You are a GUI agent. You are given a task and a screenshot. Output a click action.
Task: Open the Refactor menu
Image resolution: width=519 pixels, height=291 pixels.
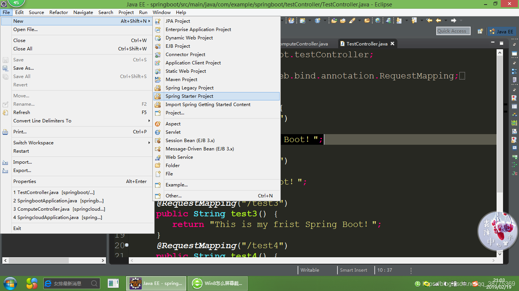point(59,12)
